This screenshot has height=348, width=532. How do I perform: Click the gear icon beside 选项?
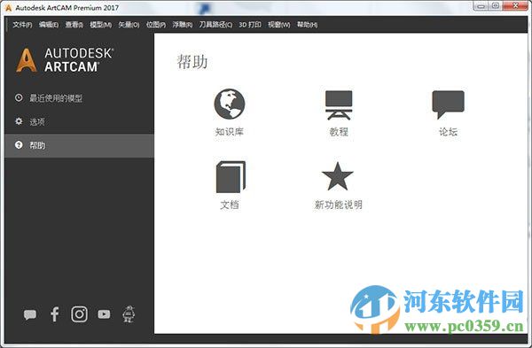pos(19,121)
